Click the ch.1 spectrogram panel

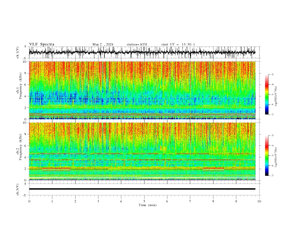point(142,90)
